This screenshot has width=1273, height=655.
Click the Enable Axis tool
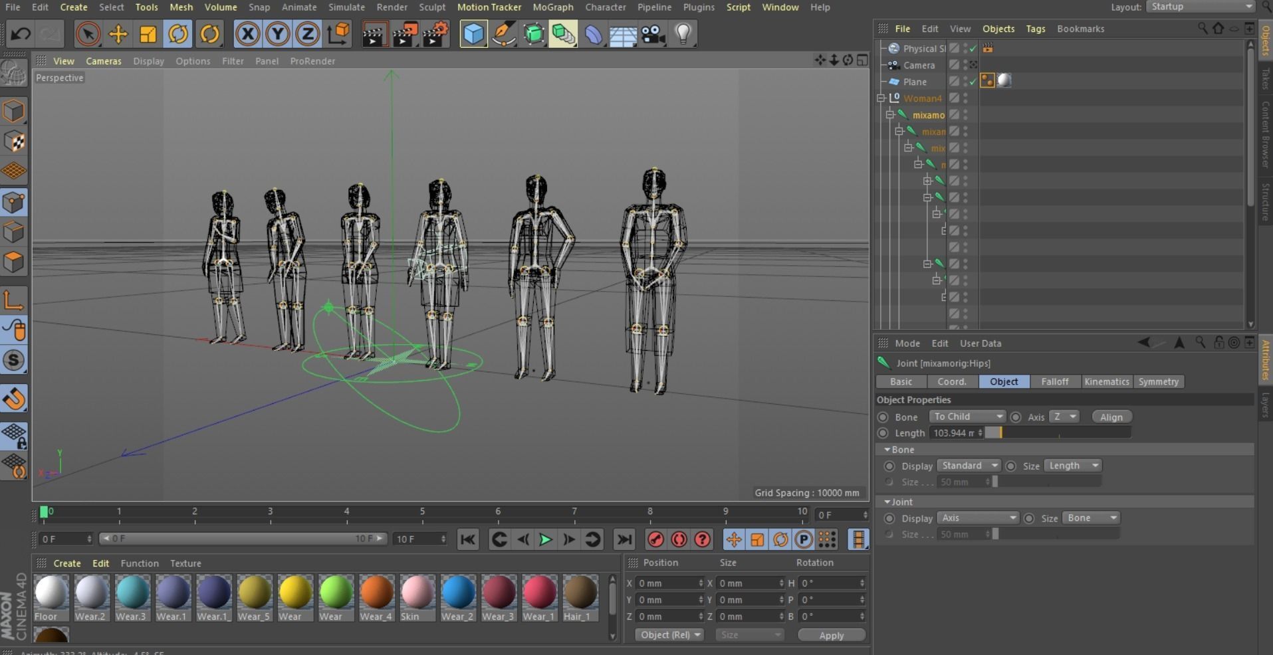[x=13, y=300]
